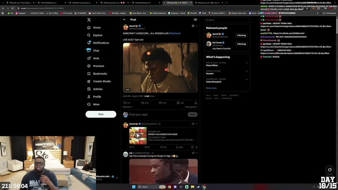Open Explore in the X sidebar
The image size is (338, 190).
95,35
